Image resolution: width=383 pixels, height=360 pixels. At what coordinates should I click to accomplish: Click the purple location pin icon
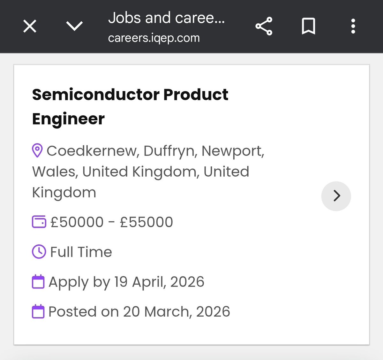click(37, 150)
